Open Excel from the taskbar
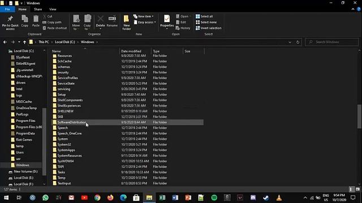362x203 pixels. point(162,197)
